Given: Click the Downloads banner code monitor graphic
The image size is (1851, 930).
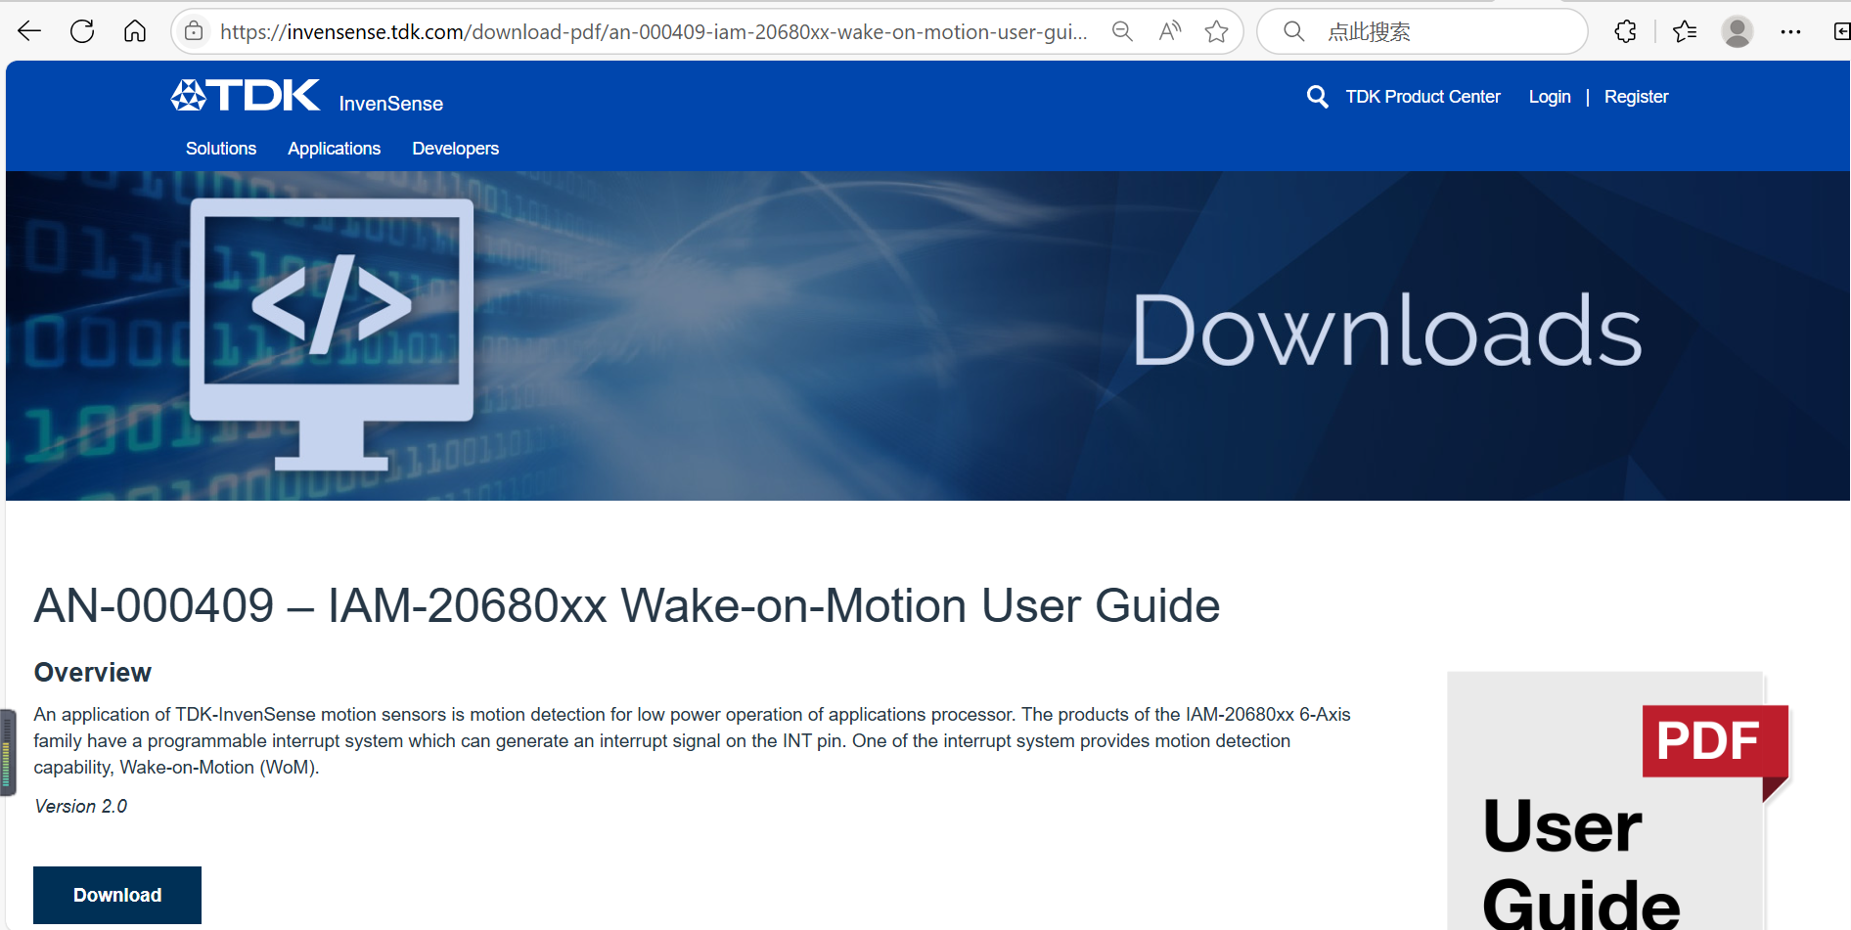Looking at the screenshot, I should (x=332, y=334).
